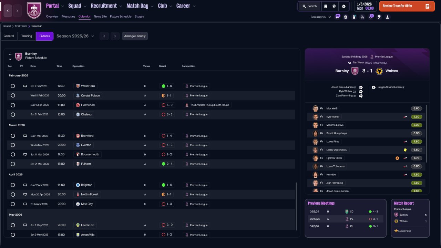Viewport: 441px width, 248px height.
Task: Expand the Career menu dropdown
Action: tap(194, 6)
